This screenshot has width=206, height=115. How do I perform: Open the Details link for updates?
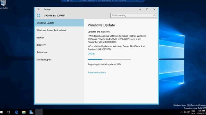pyautogui.click(x=91, y=54)
